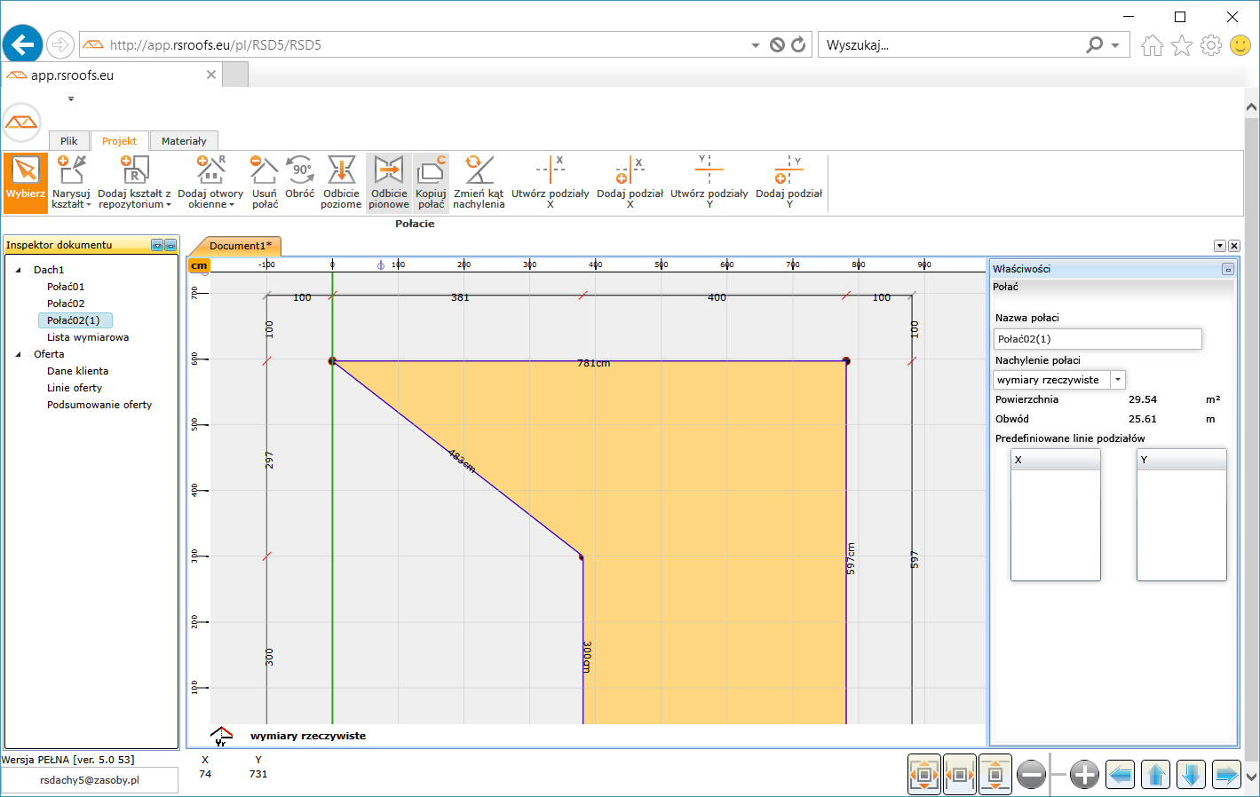Toggle the cm unit button on ruler

tap(199, 265)
